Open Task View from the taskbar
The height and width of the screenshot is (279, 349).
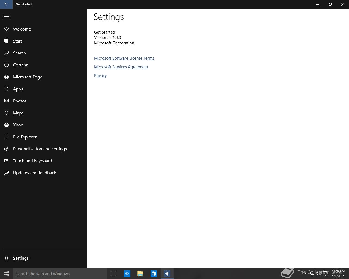tap(113, 274)
